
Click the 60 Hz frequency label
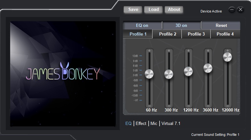point(151,110)
